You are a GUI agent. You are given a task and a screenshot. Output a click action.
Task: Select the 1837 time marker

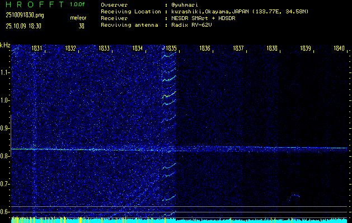pyautogui.click(x=238, y=48)
